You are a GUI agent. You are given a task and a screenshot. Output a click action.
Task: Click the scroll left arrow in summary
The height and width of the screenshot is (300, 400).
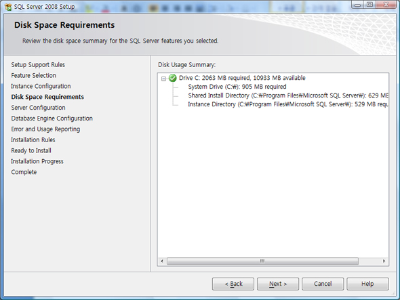point(162,261)
